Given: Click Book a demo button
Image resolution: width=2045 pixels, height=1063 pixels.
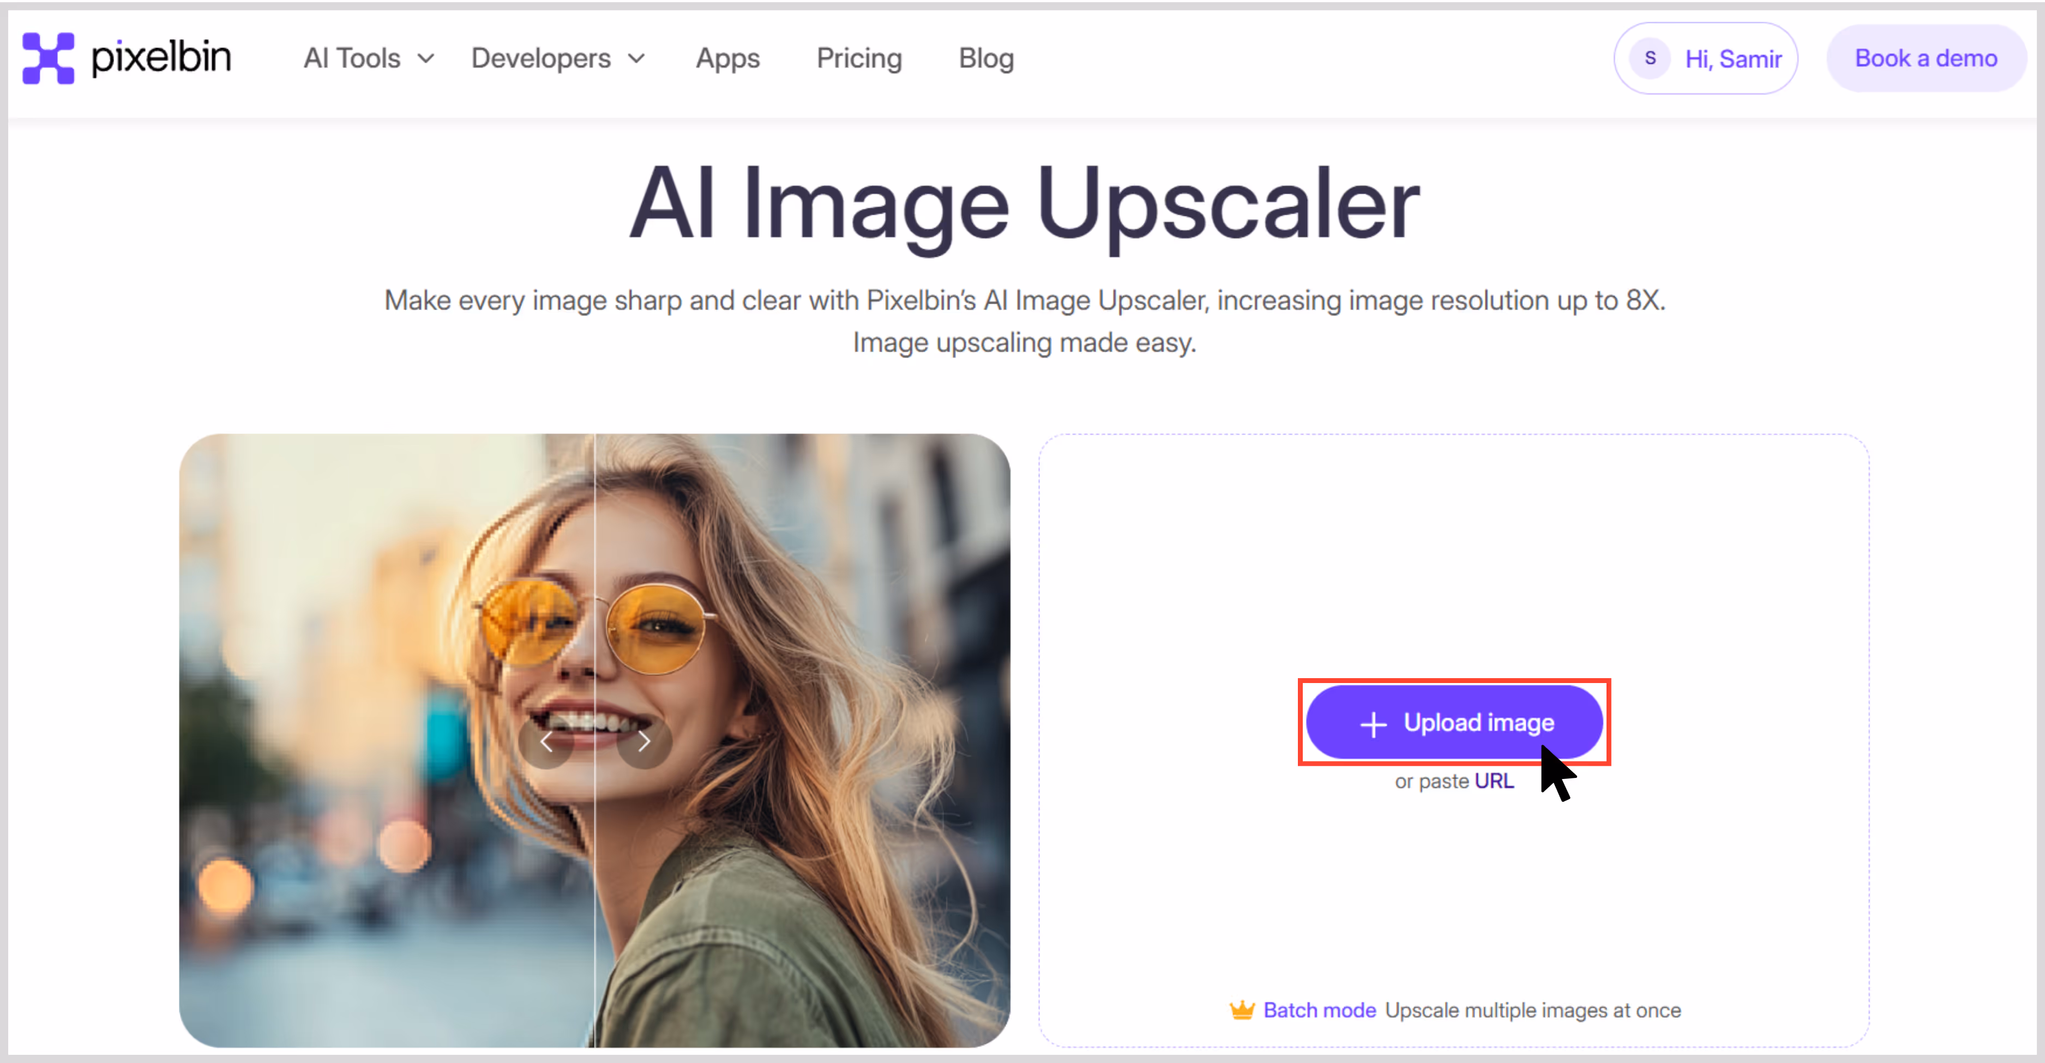Looking at the screenshot, I should coord(1926,58).
